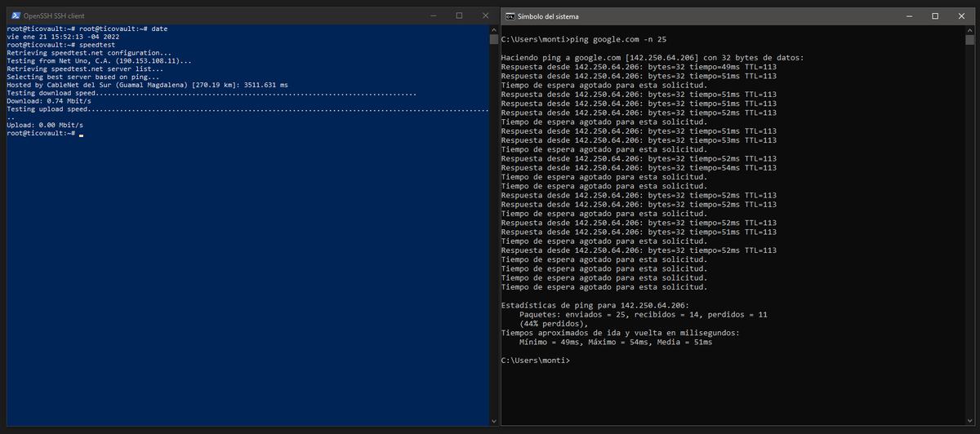The width and height of the screenshot is (980, 434).
Task: Click the 'Download: 0.74 Mbit/s' result
Action: (x=47, y=101)
